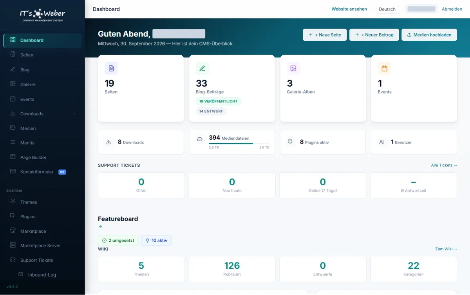Click the 83 badge next to Kontaktformular
This screenshot has width=470, height=295.
62,172
